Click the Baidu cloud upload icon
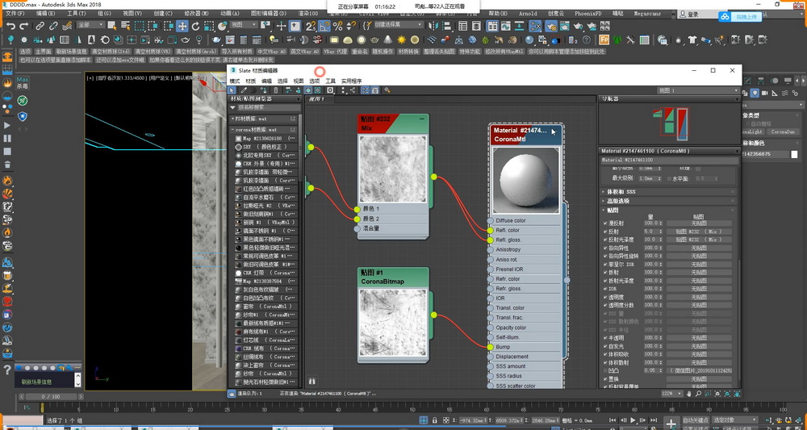This screenshot has width=807, height=430. 725,16
